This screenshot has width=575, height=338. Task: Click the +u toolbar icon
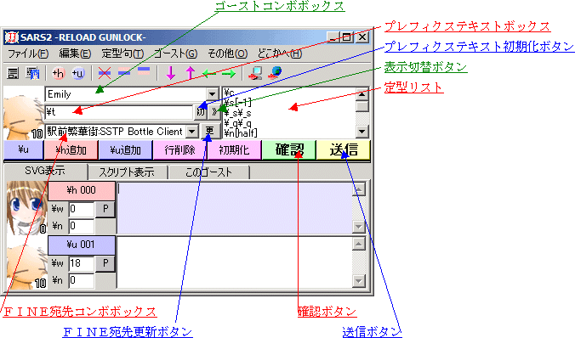[77, 73]
